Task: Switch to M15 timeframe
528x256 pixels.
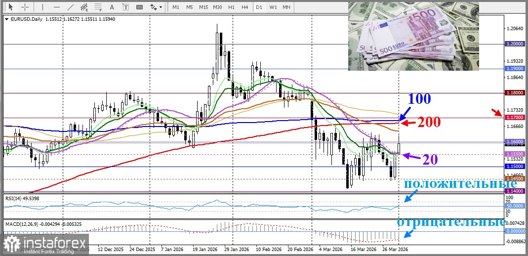Action: coord(203,7)
